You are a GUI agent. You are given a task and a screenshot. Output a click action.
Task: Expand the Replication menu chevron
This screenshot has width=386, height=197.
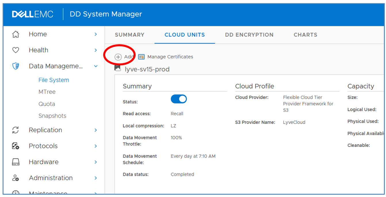coord(96,130)
